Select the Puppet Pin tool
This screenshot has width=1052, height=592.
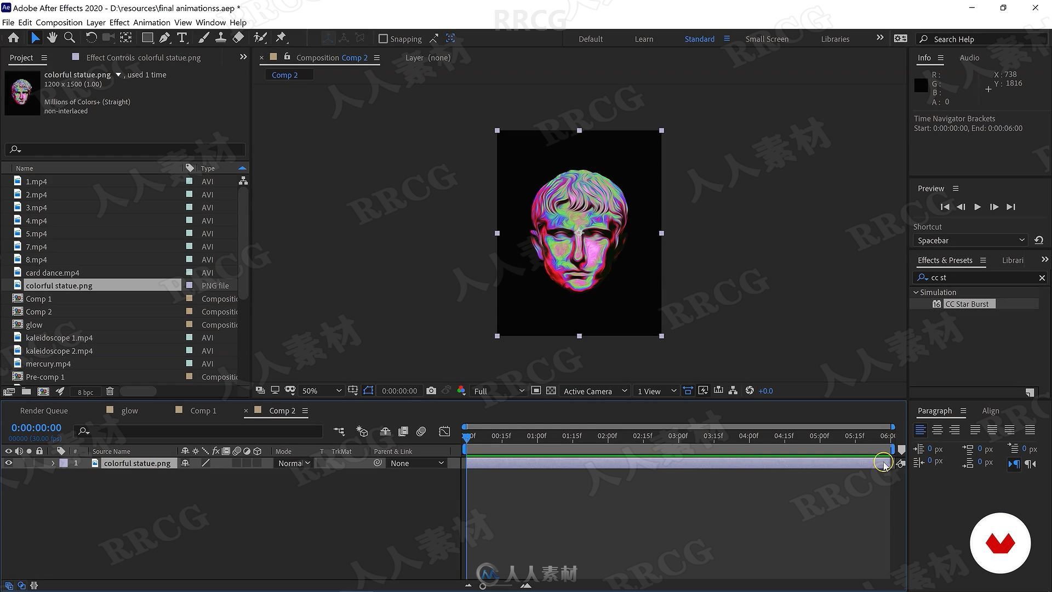[x=281, y=38]
